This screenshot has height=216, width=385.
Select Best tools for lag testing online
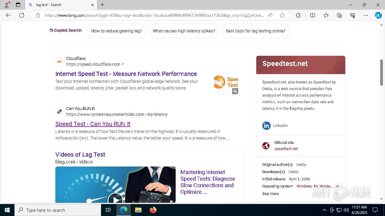pos(255,31)
